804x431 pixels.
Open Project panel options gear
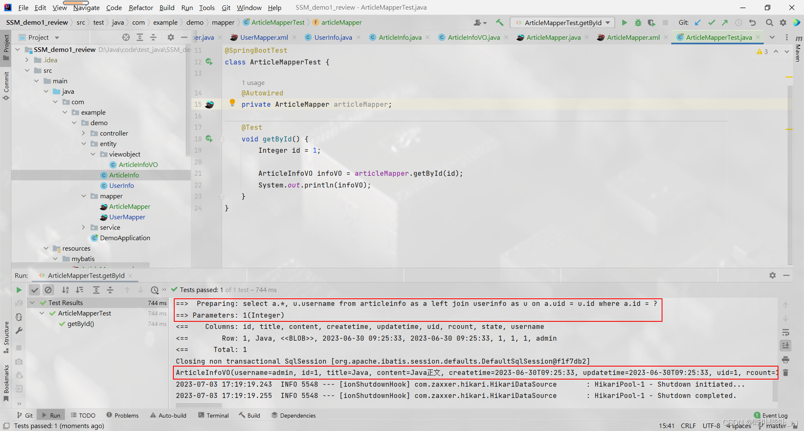pos(170,37)
